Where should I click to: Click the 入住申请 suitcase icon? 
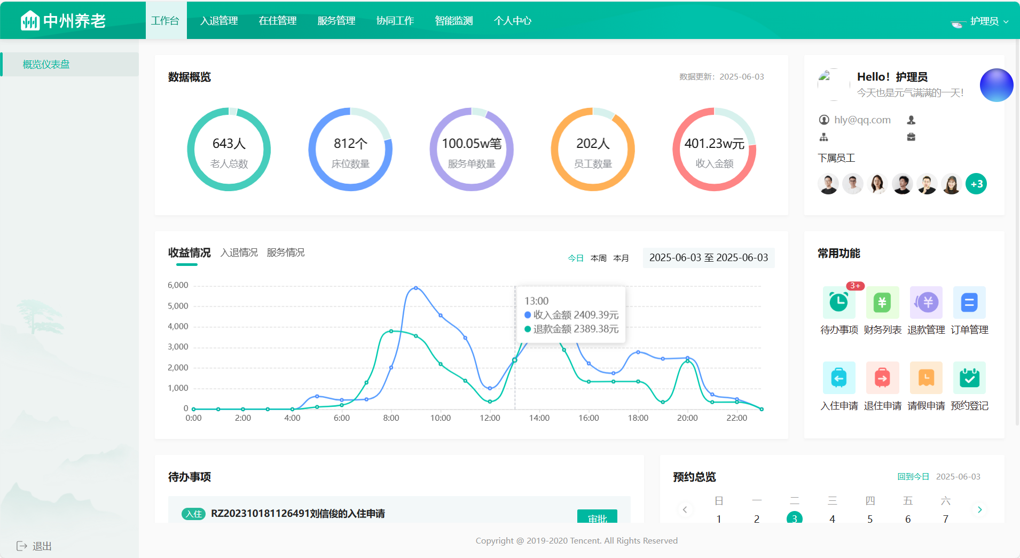(838, 378)
